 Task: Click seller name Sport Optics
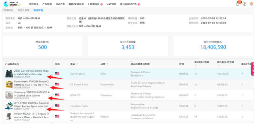(x=77, y=74)
